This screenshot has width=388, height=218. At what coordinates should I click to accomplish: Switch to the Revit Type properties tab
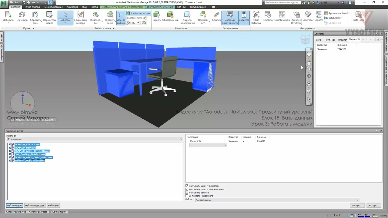330,40
